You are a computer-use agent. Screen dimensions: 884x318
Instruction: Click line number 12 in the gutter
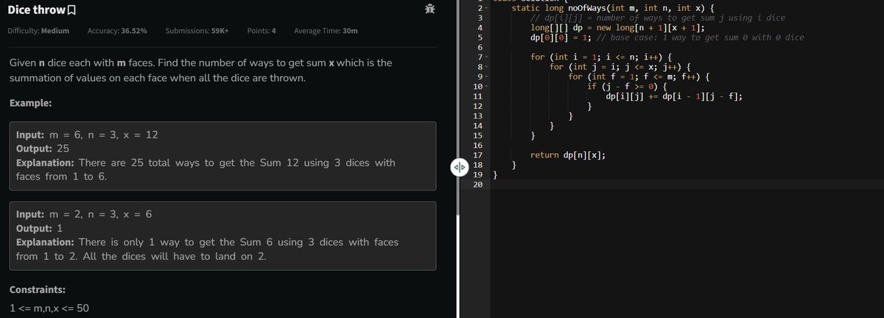tap(477, 107)
